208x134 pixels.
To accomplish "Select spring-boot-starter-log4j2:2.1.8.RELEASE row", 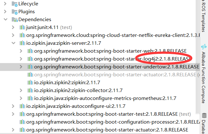I will (113, 59).
